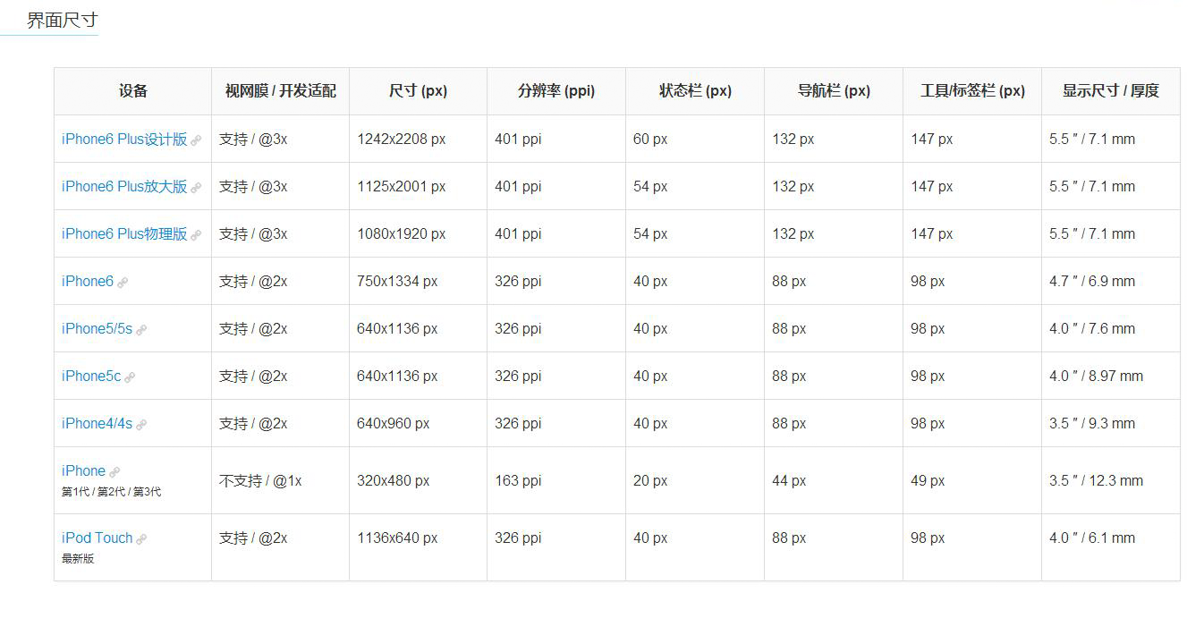The image size is (1204, 618).
Task: Click the 设备 column header
Action: pos(132,91)
